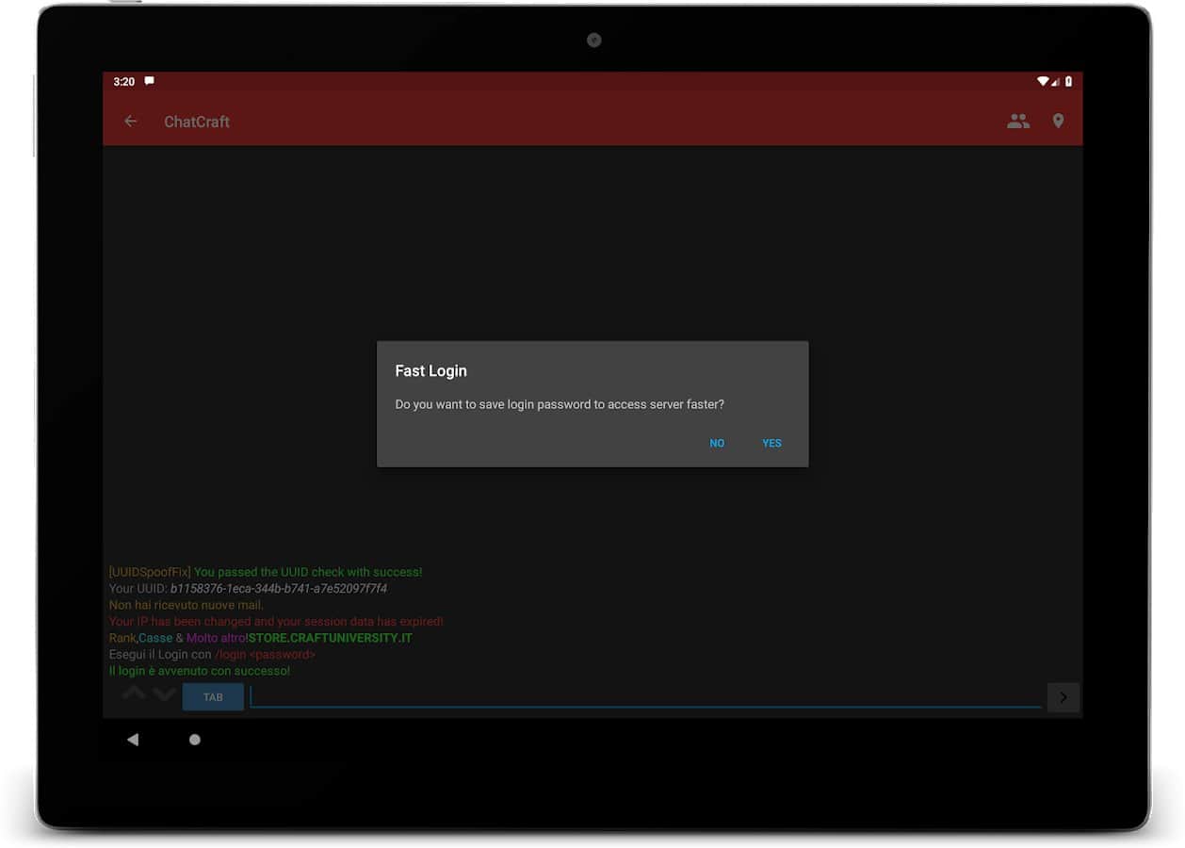Tap the Wi-Fi icon in status bar
Viewport: 1185px width, 848px height.
(1043, 82)
